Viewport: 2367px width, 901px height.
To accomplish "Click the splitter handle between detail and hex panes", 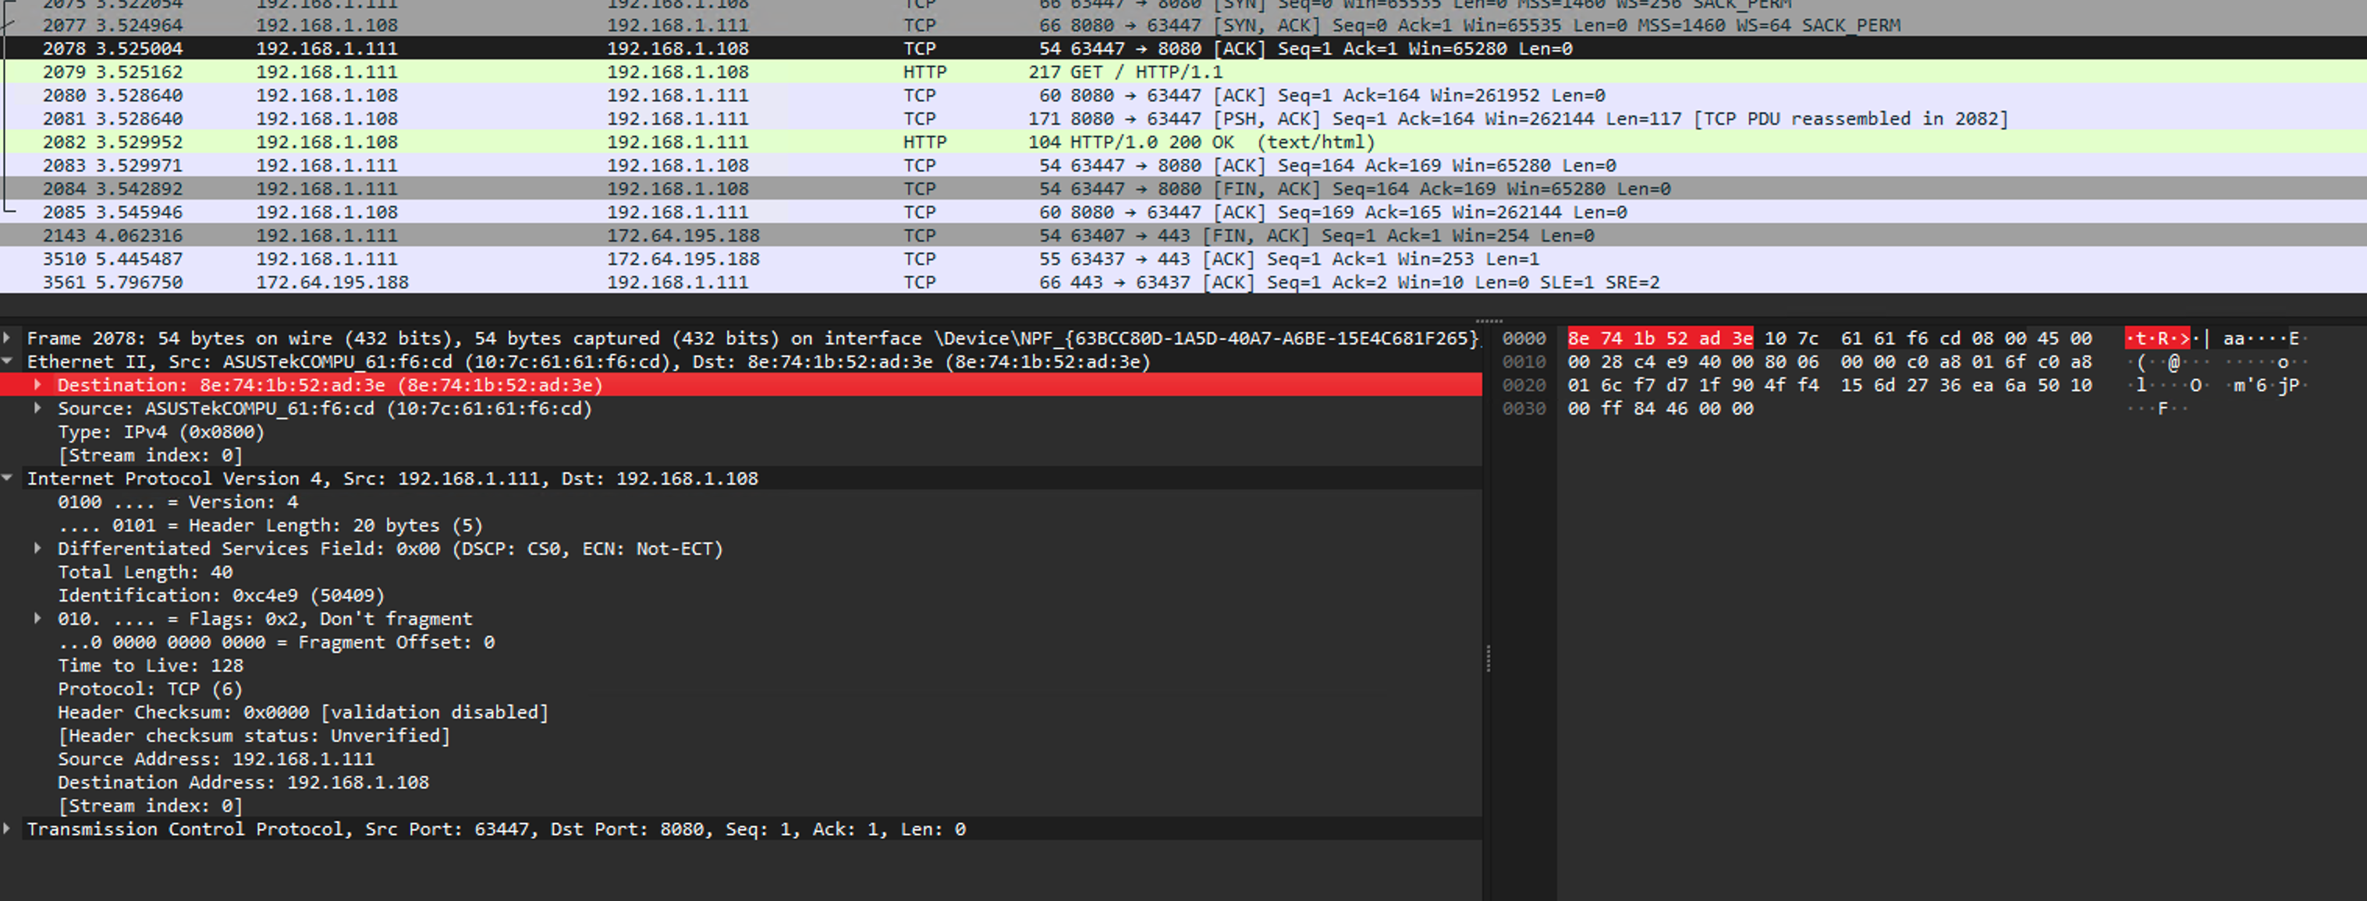I will click(x=1488, y=659).
